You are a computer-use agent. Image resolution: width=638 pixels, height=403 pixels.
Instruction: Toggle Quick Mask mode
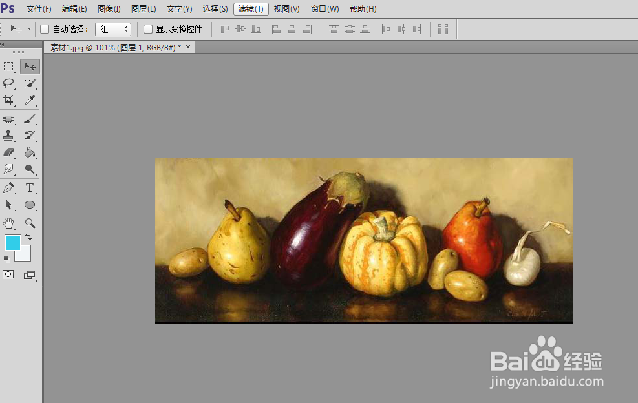[x=8, y=274]
